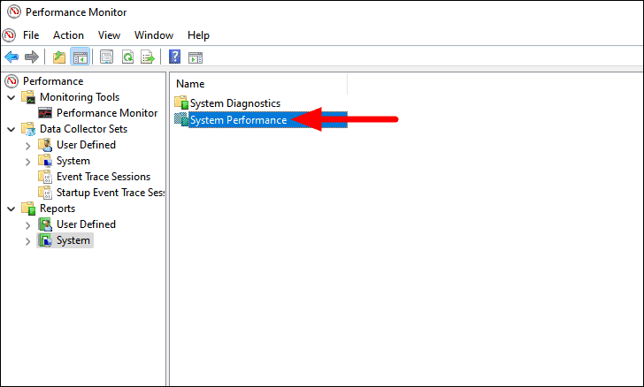This screenshot has height=387, width=644.
Task: Click the Refresh toolbar icon
Action: [x=127, y=57]
